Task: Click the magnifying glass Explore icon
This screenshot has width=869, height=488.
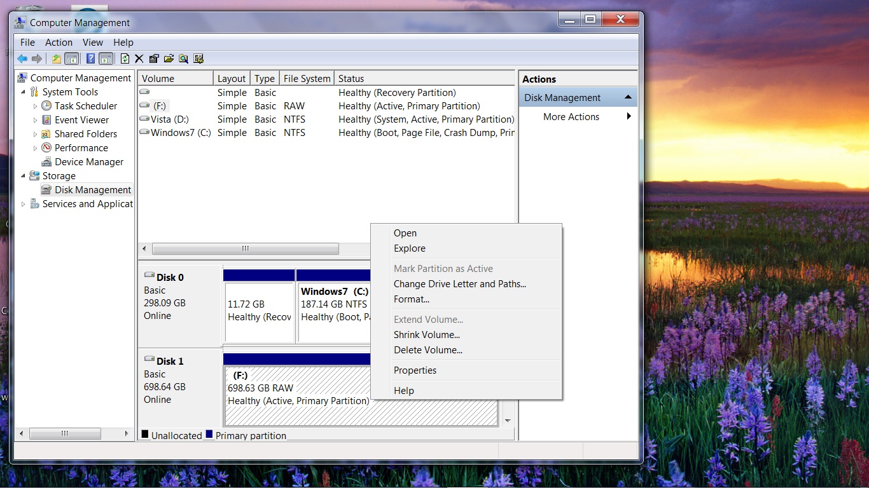Action: click(x=183, y=59)
